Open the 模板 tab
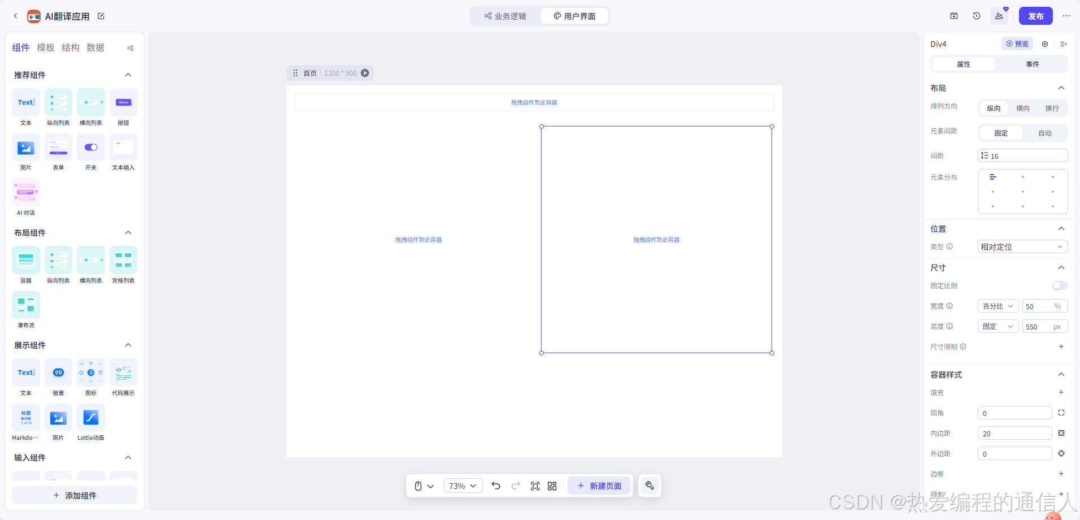 pyautogui.click(x=46, y=47)
